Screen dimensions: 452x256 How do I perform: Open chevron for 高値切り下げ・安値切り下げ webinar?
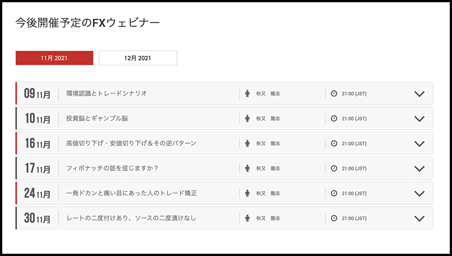pos(419,144)
